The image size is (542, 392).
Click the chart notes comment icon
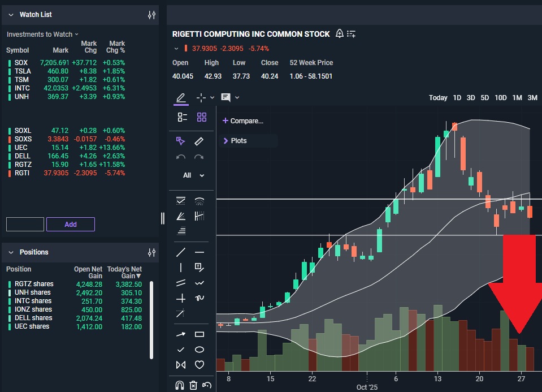click(226, 97)
